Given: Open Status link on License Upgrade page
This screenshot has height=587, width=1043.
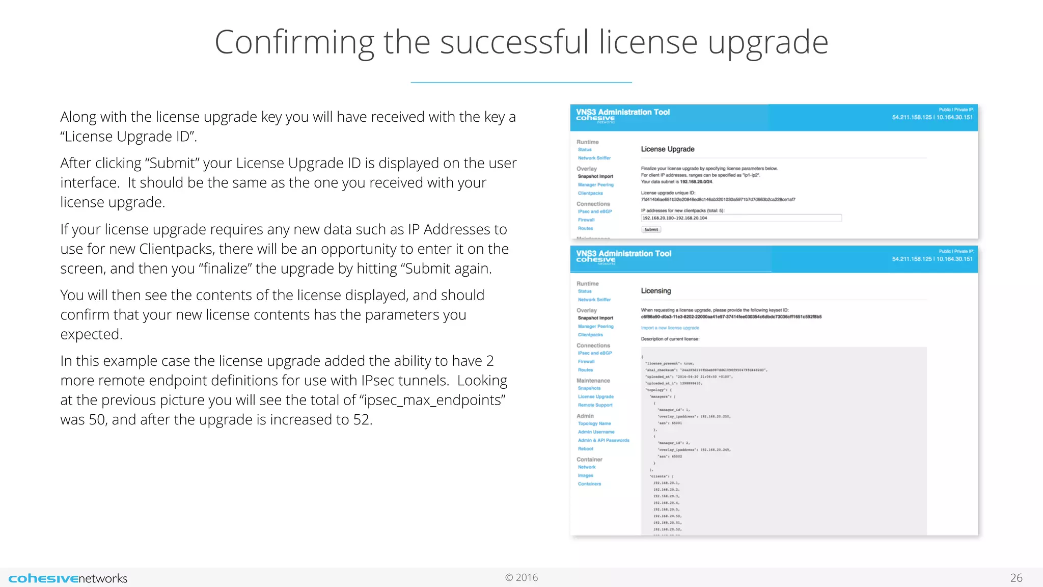Looking at the screenshot, I should 585,150.
